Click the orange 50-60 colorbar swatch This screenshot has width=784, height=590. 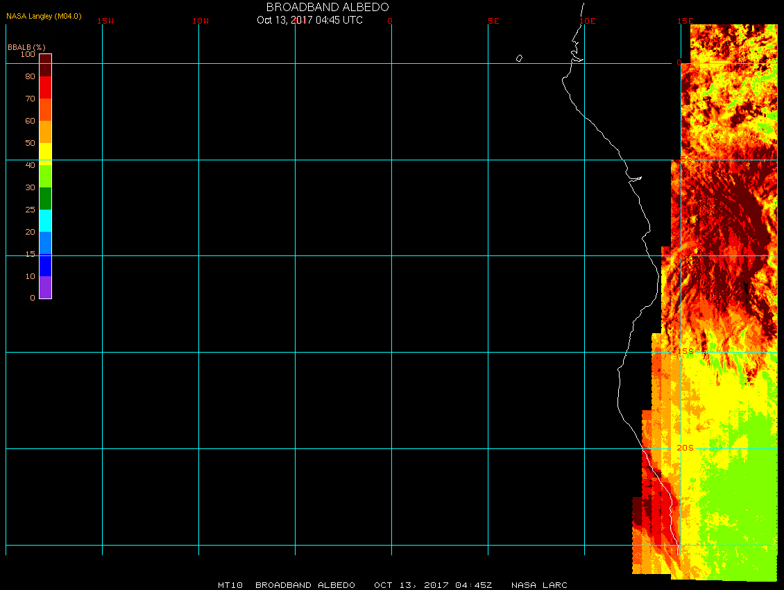(x=45, y=132)
